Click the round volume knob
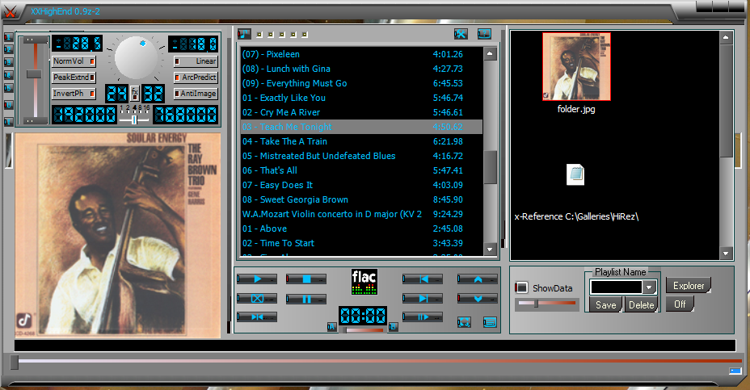The height and width of the screenshot is (390, 750). pyautogui.click(x=136, y=58)
